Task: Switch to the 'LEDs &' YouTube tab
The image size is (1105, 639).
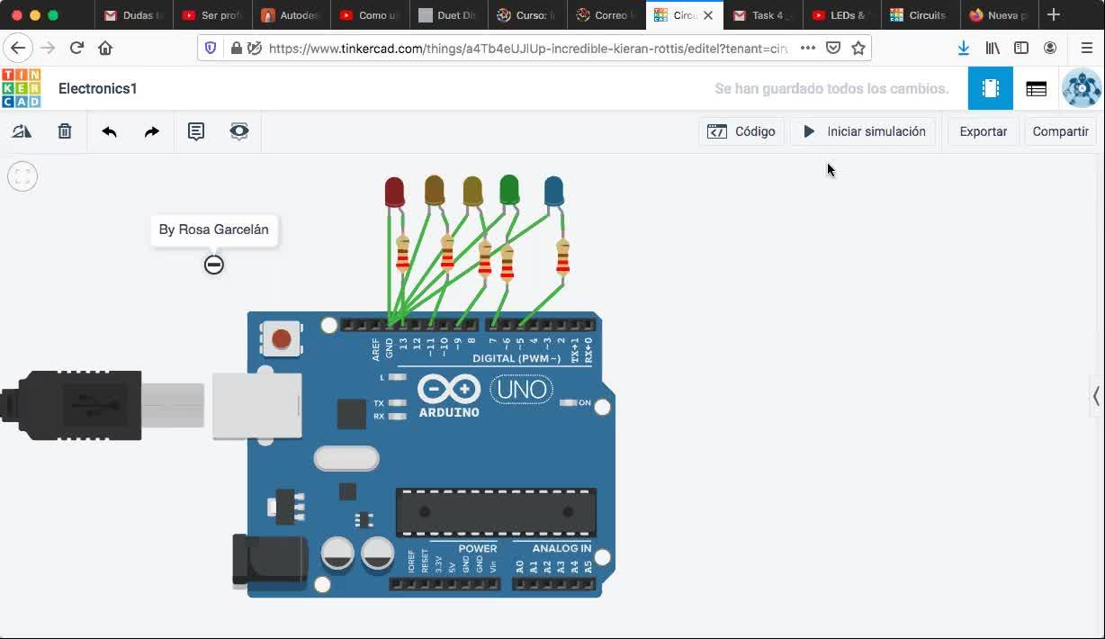Action: click(841, 15)
